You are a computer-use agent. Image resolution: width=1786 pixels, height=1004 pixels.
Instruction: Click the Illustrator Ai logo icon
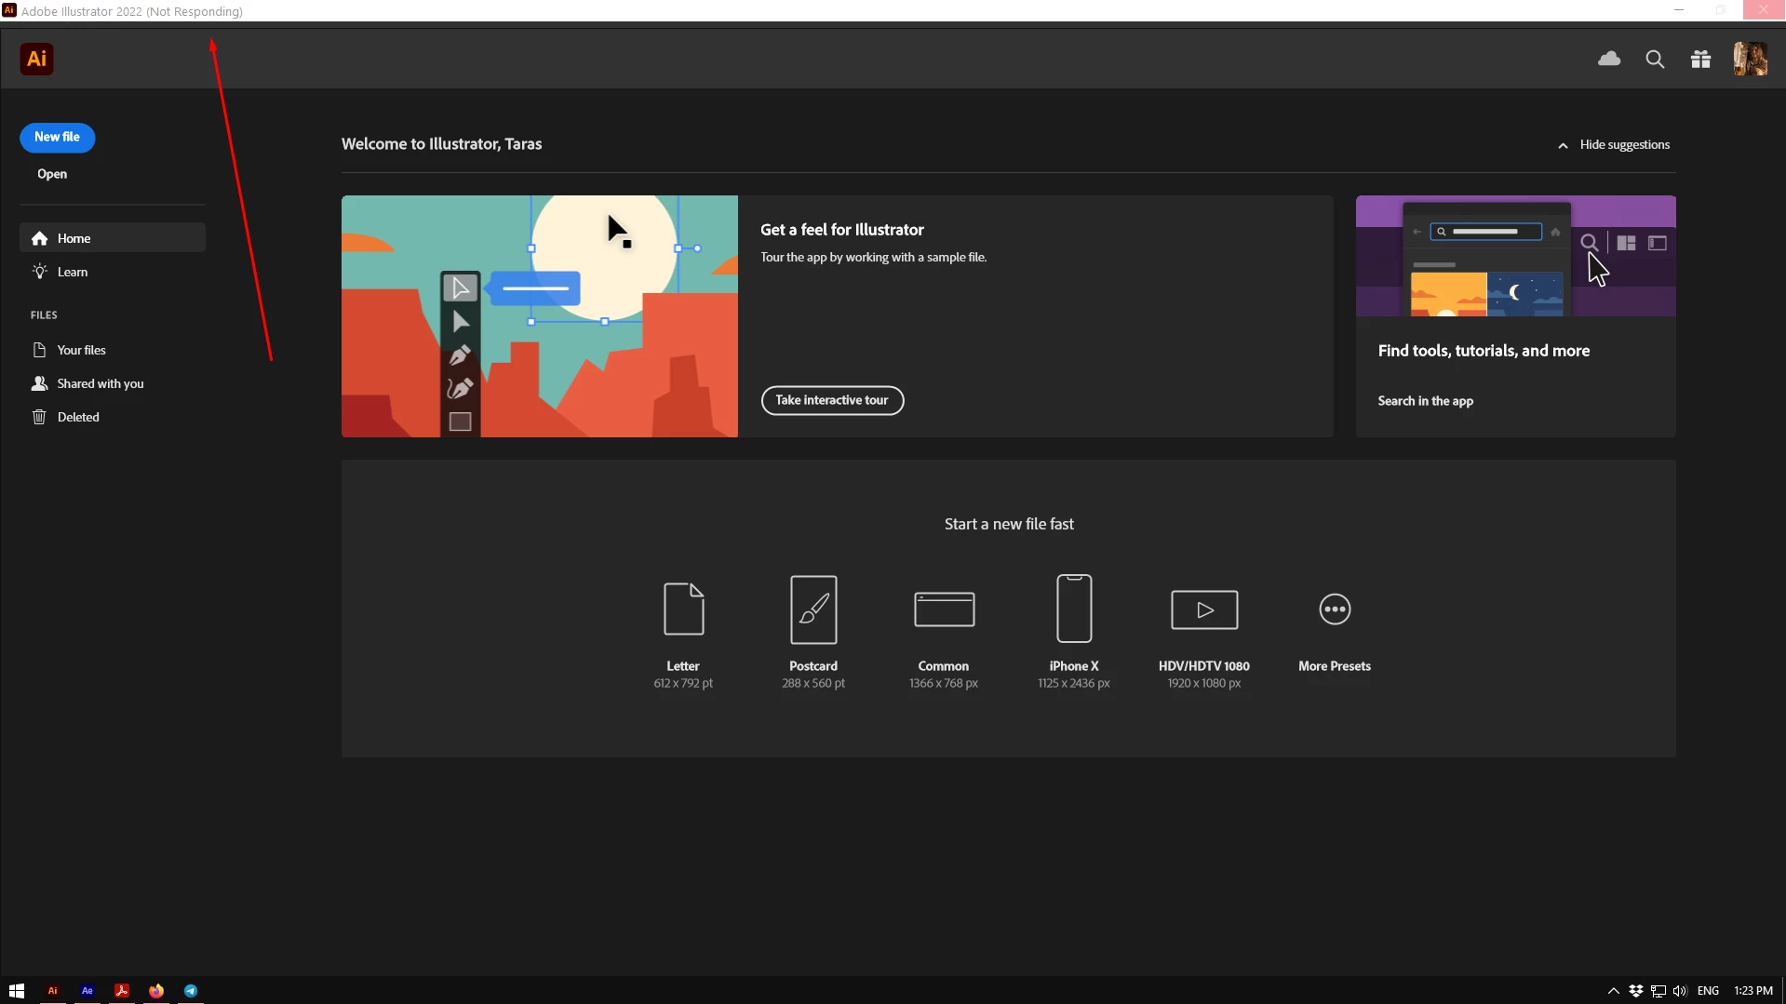coord(36,59)
